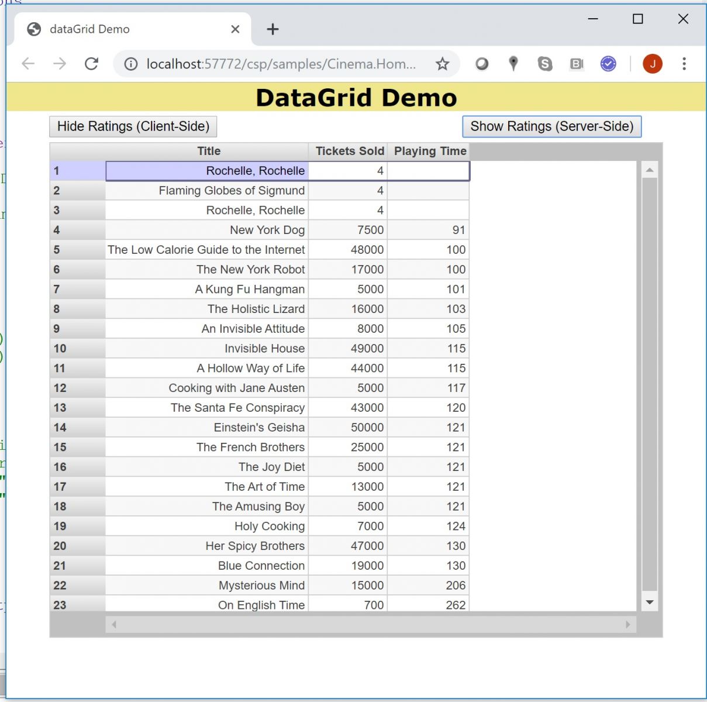707x702 pixels.
Task: Select Playing Time value 262
Action: (428, 604)
